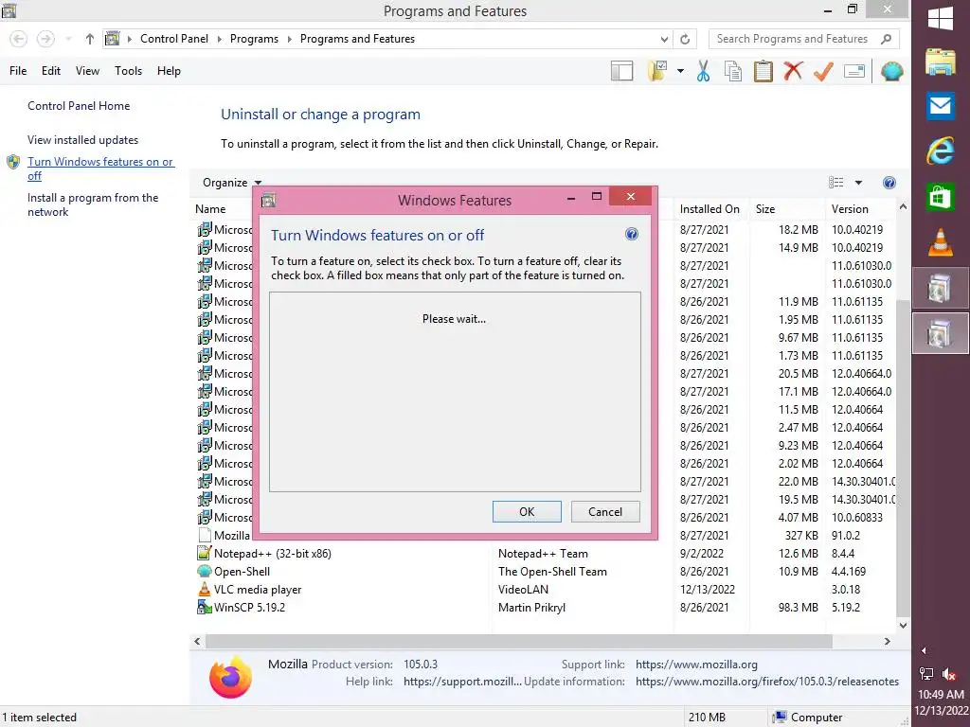Viewport: 970px width, 727px height.
Task: Click the search magnifier icon
Action: click(x=886, y=39)
